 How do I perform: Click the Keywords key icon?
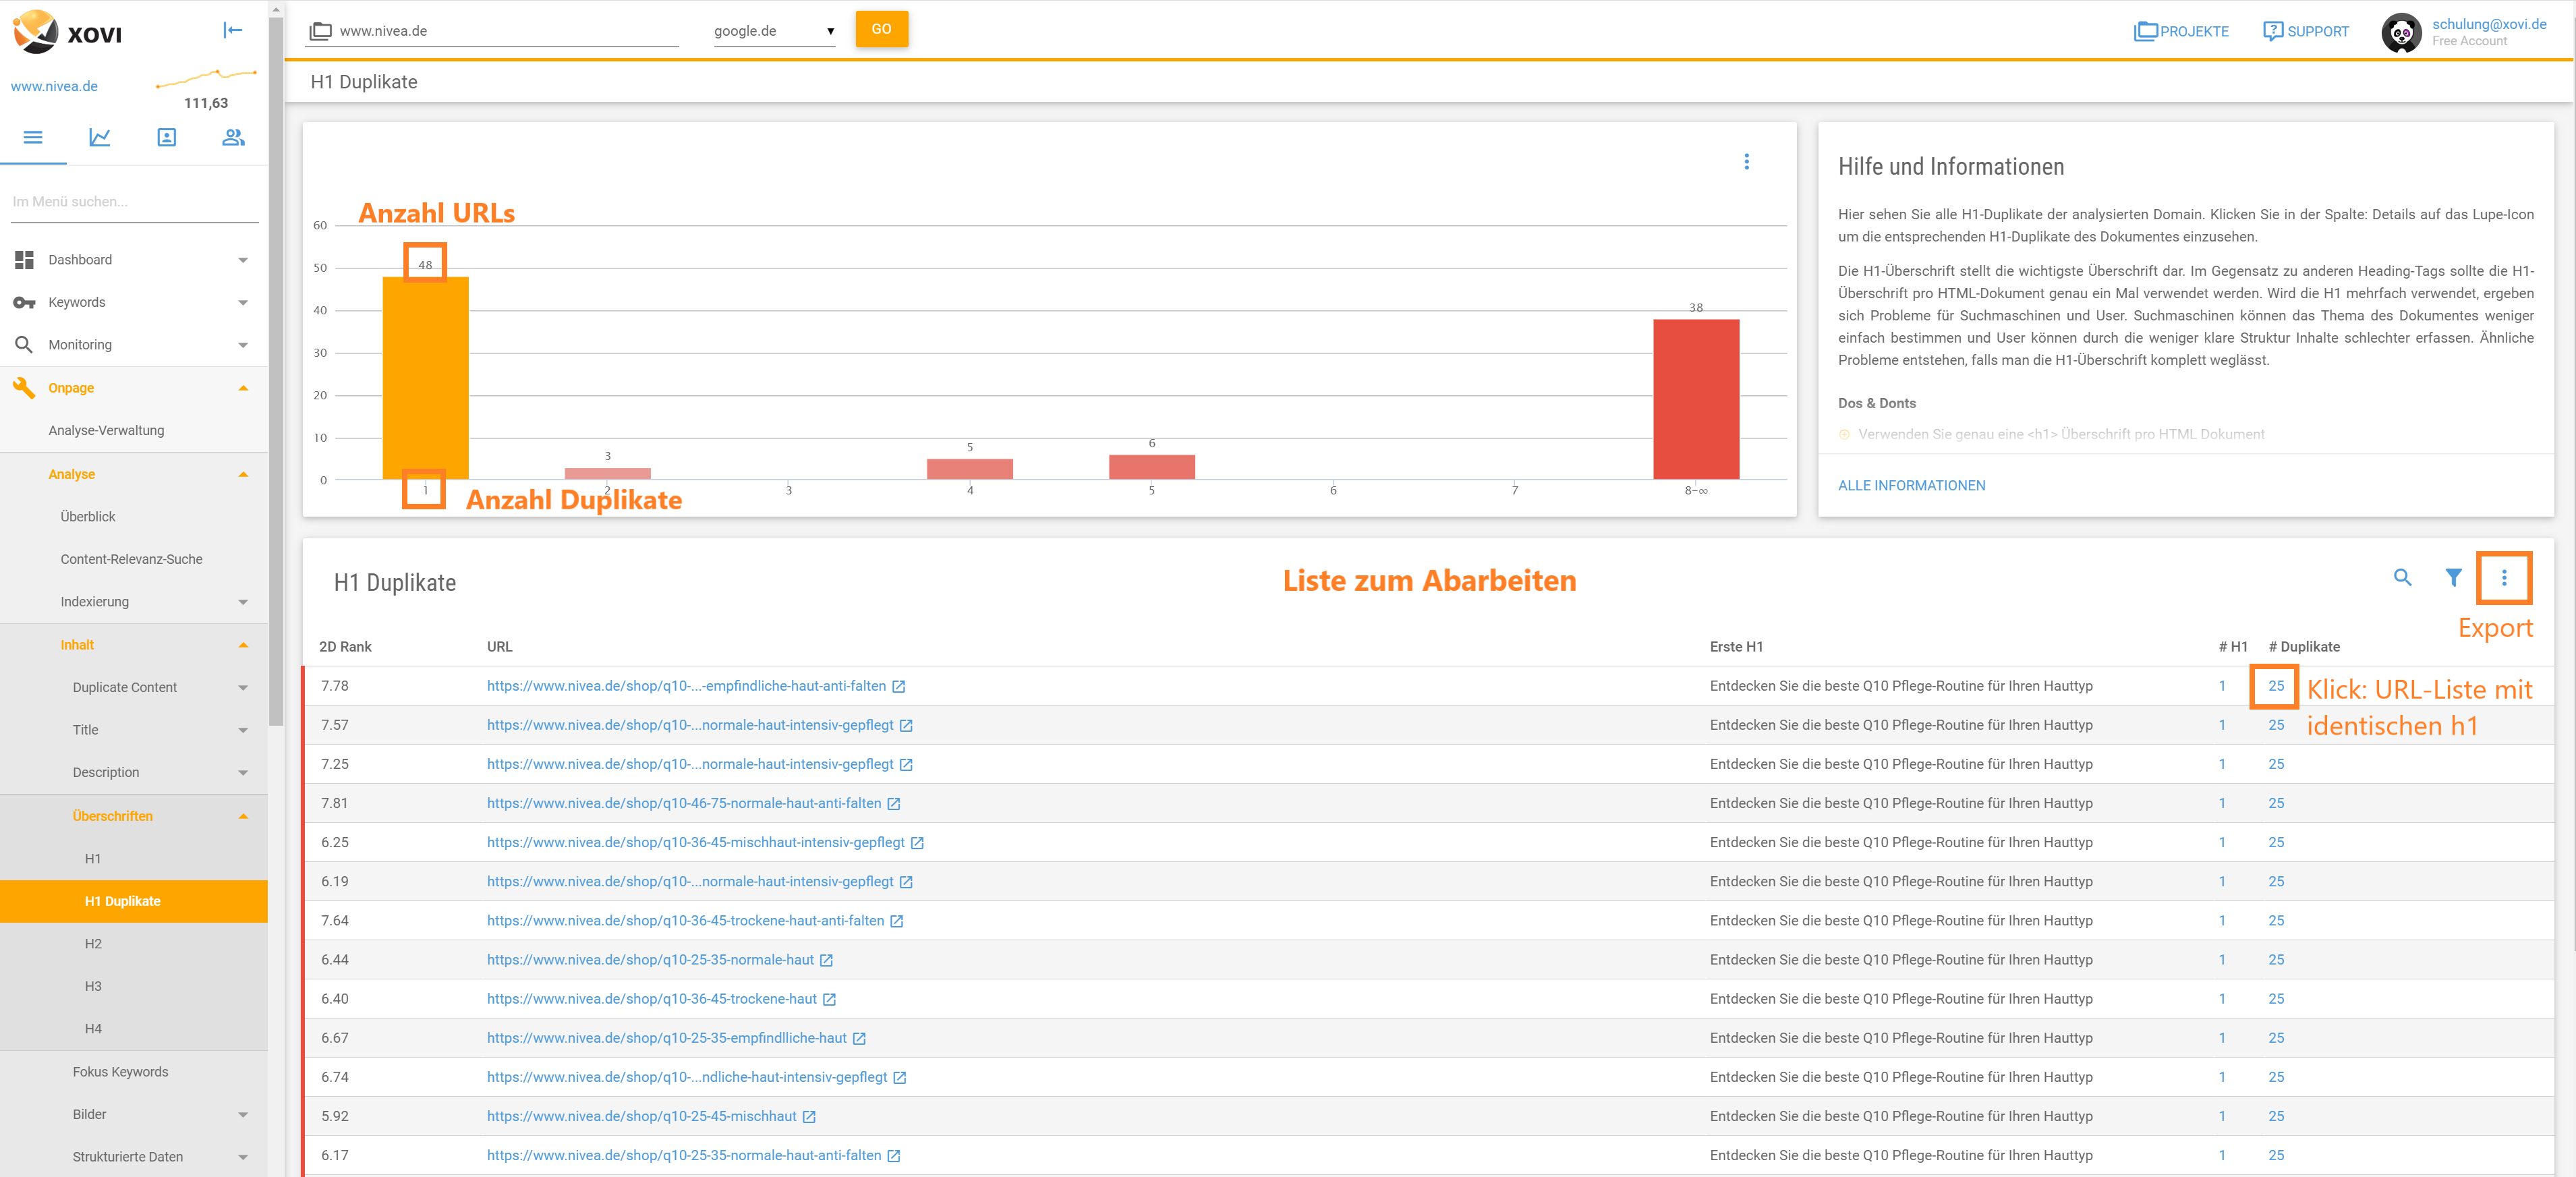pyautogui.click(x=24, y=303)
